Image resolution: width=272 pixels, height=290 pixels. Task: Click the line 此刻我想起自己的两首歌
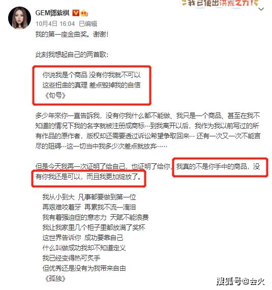pos(72,54)
